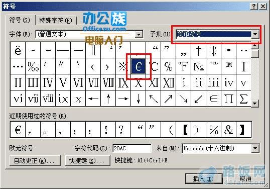This screenshot has height=189, width=270.
Task: Click the 字符代码 field showing 20AC
Action: pyautogui.click(x=132, y=148)
